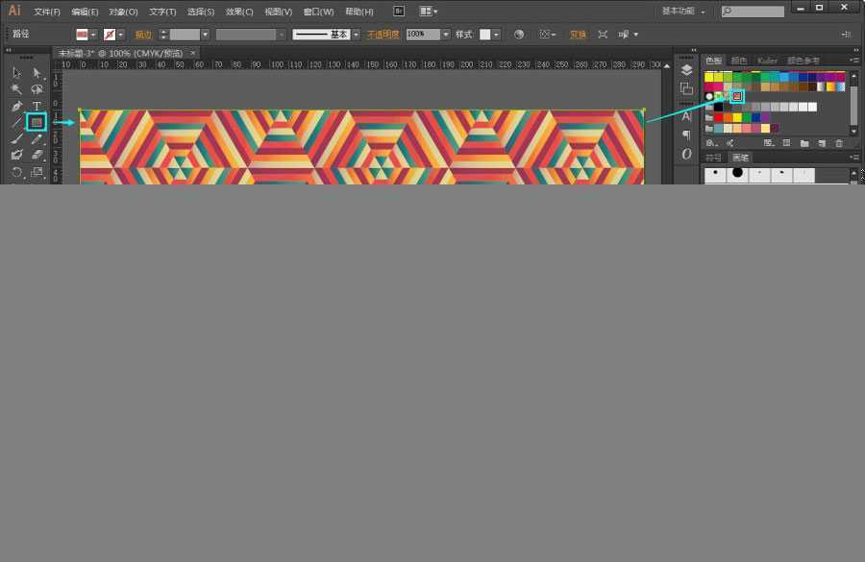Open the 选择(S) menu
This screenshot has width=865, height=562.
(x=200, y=12)
